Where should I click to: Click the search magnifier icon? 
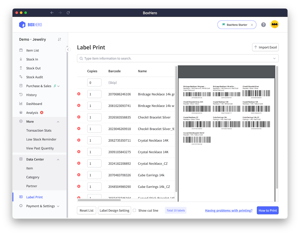point(81,58)
